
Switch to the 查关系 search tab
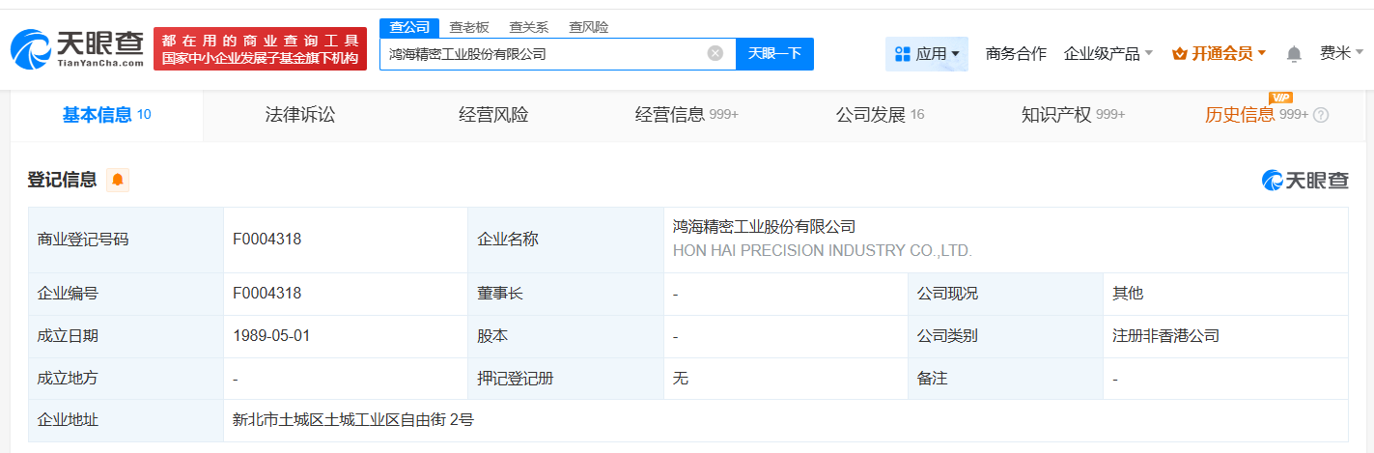[529, 28]
